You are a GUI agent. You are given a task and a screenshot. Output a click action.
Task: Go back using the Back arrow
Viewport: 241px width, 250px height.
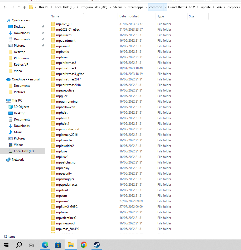click(5, 7)
